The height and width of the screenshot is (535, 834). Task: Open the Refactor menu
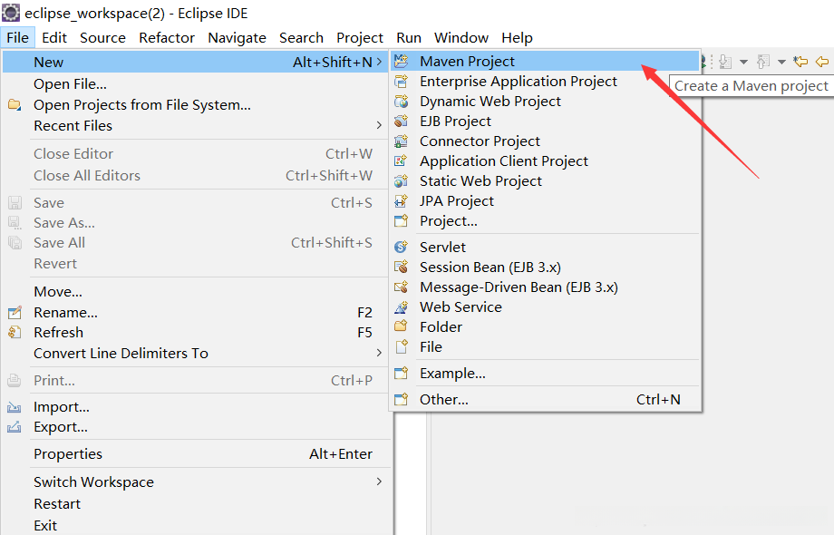tap(167, 38)
